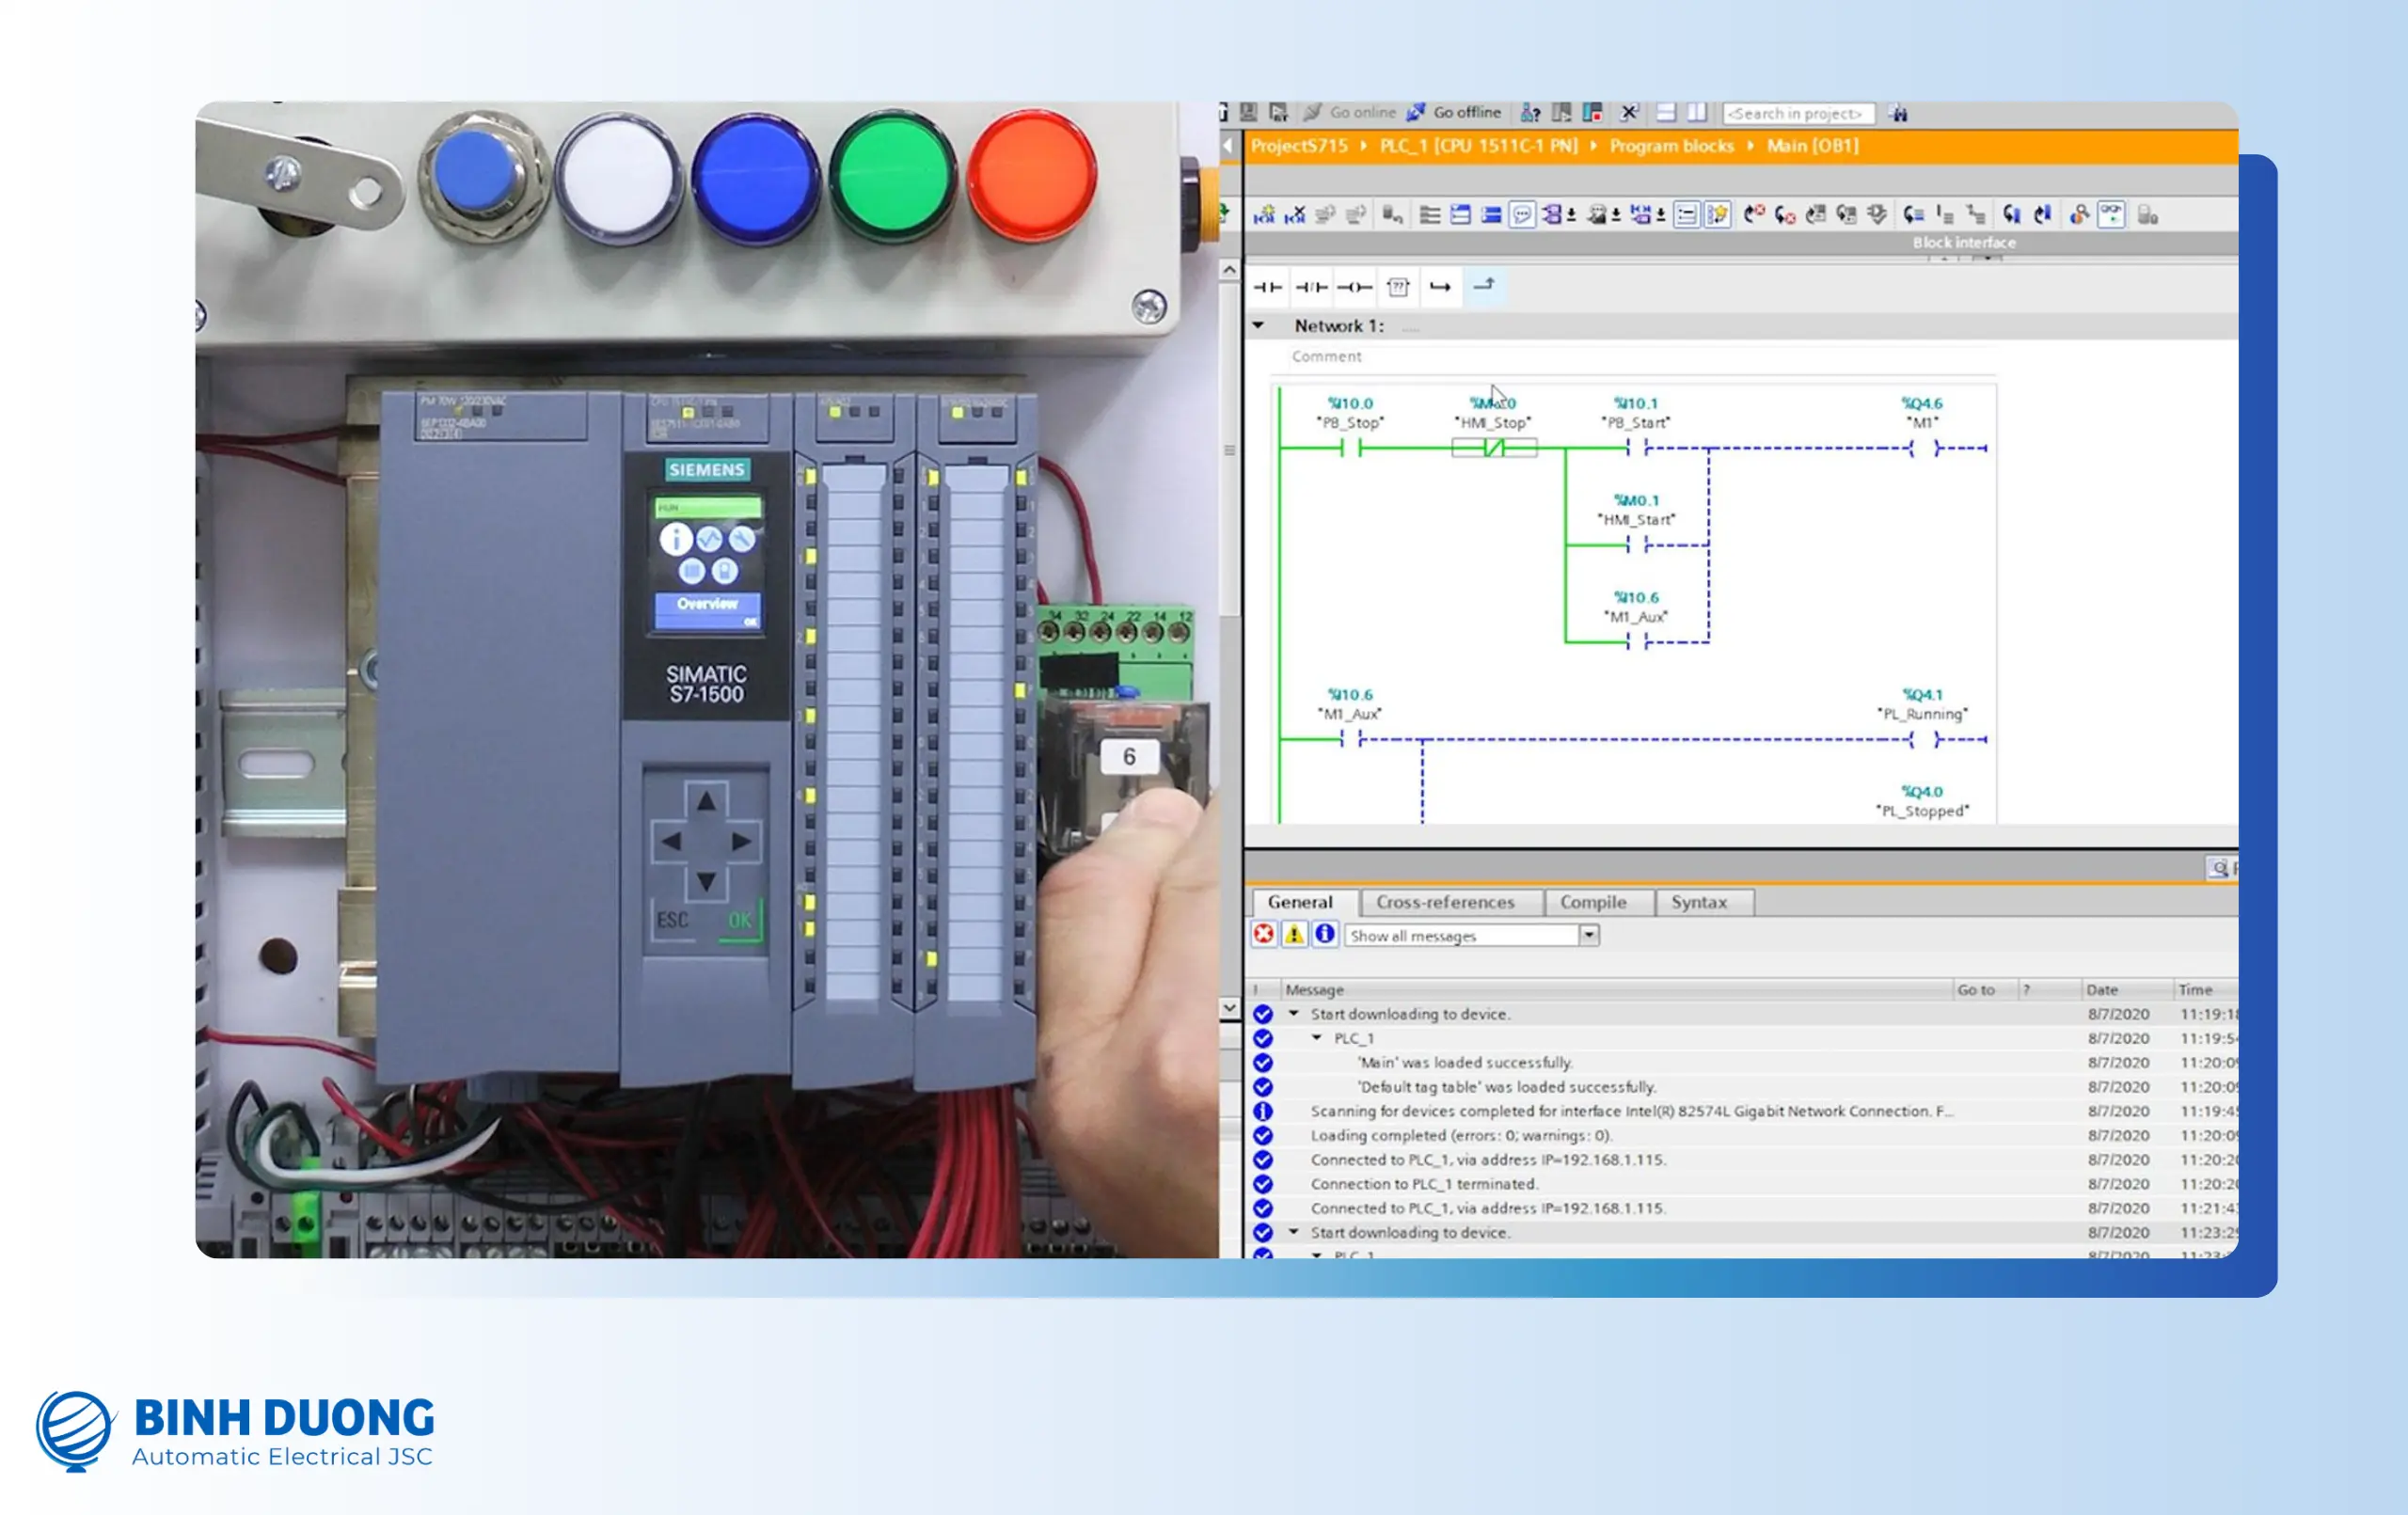Screen dimensions: 2408x1515
Task: Click the close branch instruction icon
Action: (1484, 287)
